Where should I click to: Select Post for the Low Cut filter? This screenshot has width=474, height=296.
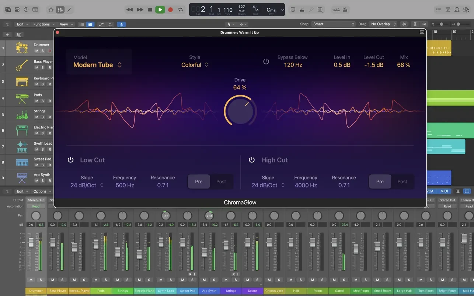pyautogui.click(x=221, y=182)
